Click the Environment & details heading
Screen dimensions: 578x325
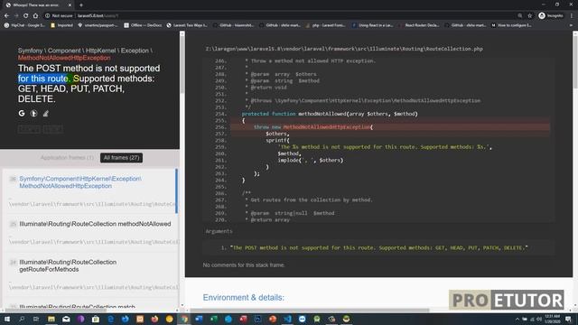[243, 297]
